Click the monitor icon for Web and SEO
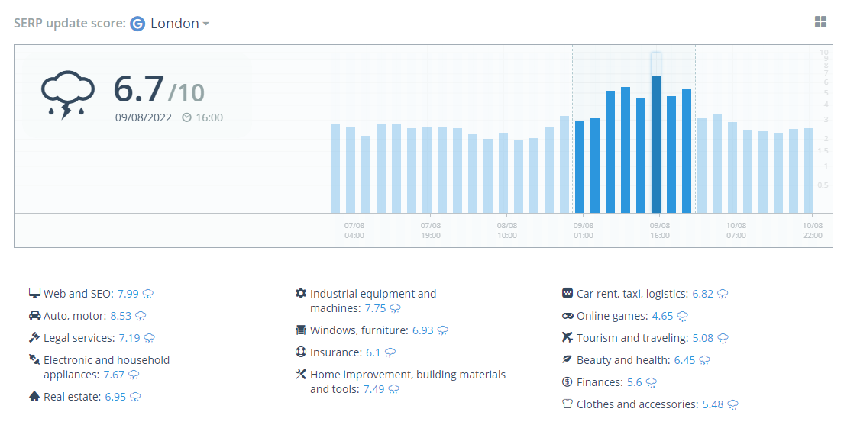This screenshot has width=844, height=441. 34,293
